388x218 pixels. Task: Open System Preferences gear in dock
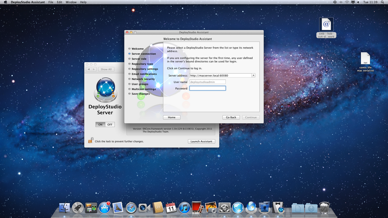(224, 208)
